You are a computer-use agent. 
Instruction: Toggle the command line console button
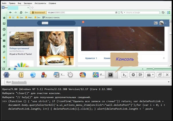point(124,75)
